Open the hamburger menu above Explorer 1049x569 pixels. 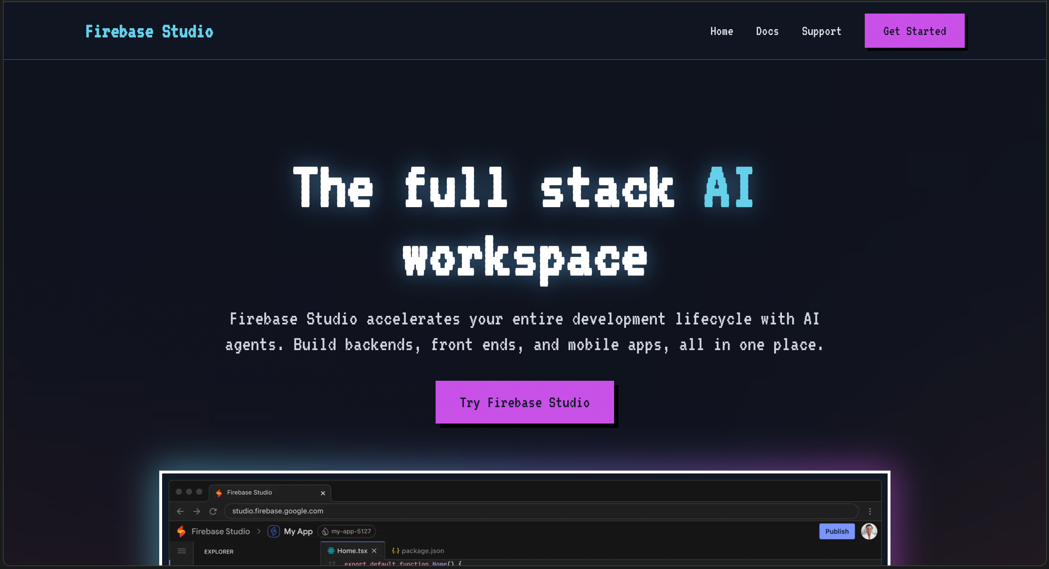click(182, 551)
